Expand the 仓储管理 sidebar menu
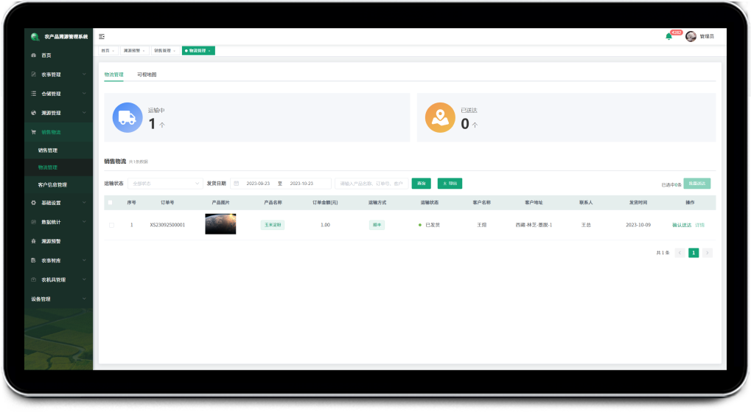 tap(57, 94)
